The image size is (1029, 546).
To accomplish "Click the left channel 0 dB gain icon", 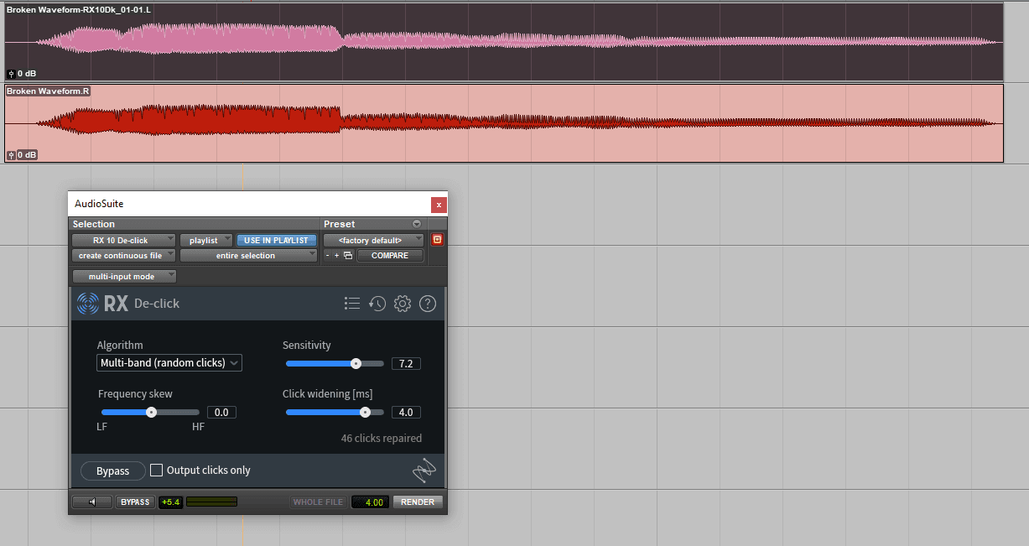I will tap(11, 74).
